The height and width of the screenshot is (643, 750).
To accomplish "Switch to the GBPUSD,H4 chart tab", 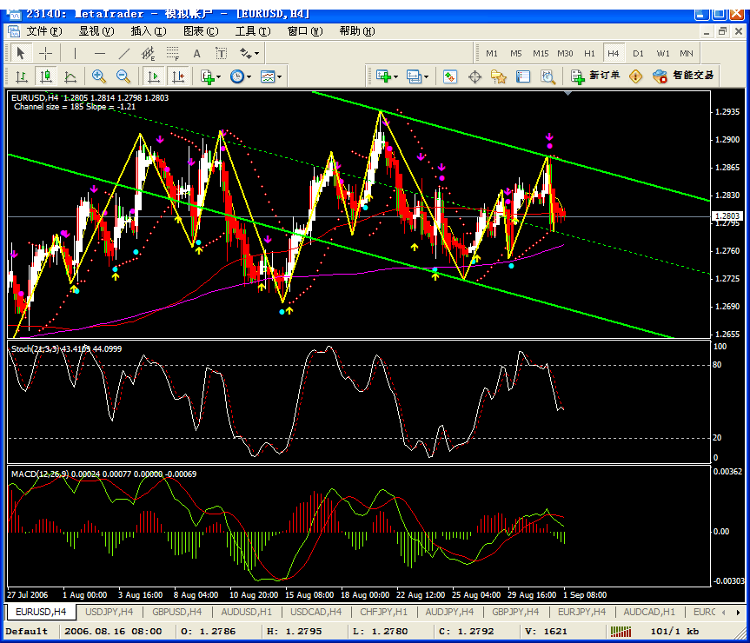I will tap(177, 612).
